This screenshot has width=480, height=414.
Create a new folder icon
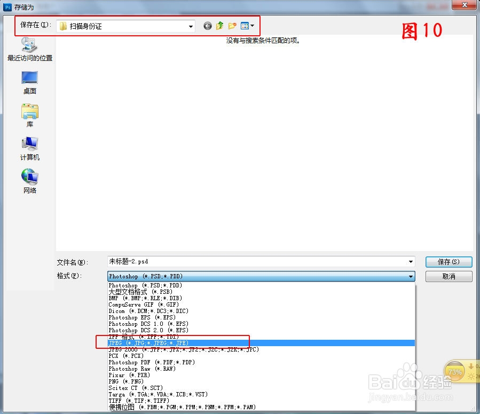[232, 26]
